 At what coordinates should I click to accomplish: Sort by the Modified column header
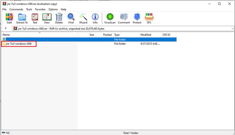[x=150, y=35]
